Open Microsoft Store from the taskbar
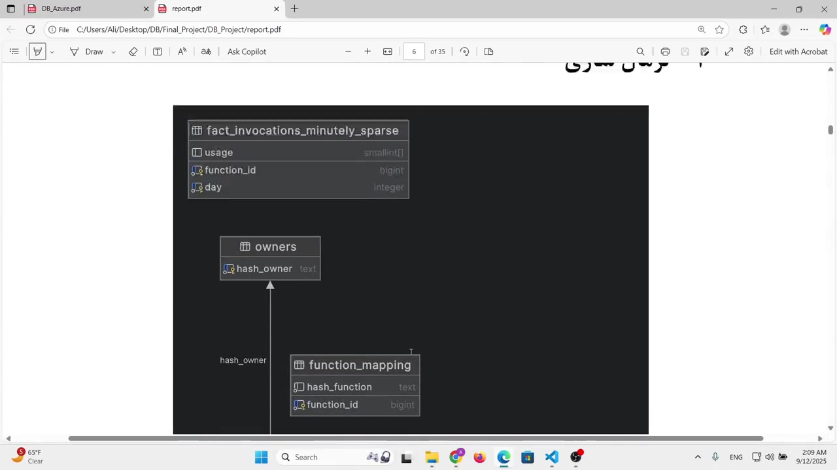The image size is (837, 470). [528, 457]
